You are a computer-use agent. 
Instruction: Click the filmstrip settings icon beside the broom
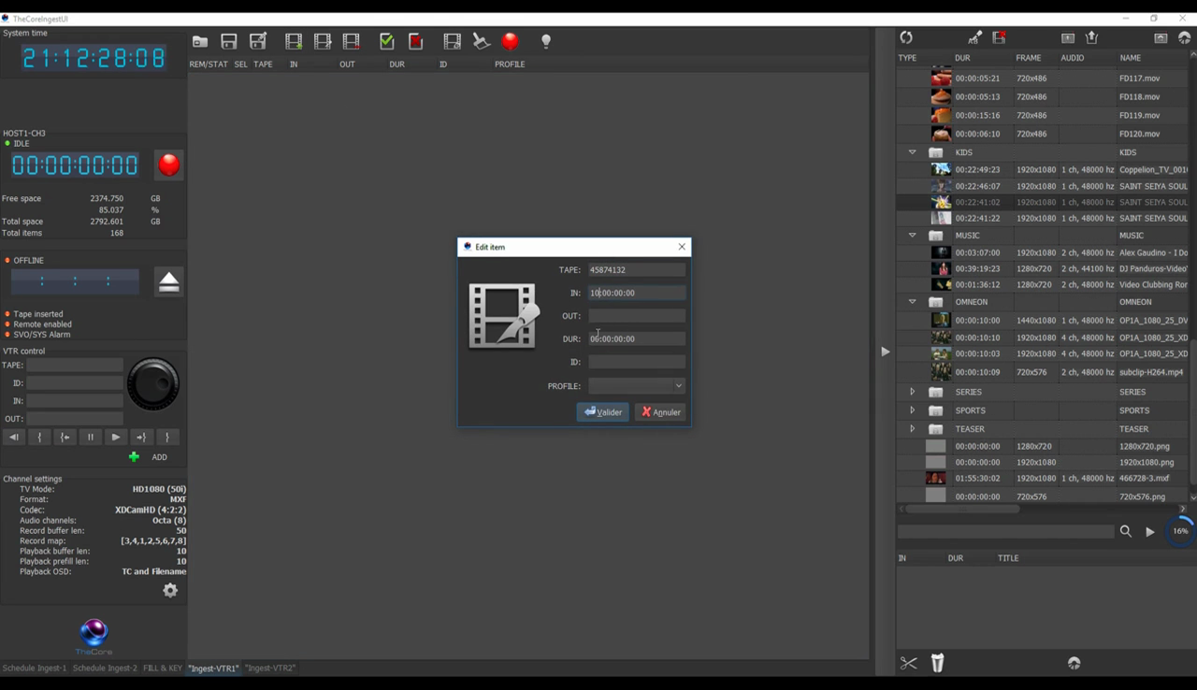coord(452,41)
